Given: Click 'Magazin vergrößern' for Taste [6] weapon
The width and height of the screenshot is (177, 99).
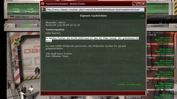Looking at the screenshot, I should coord(164,74).
